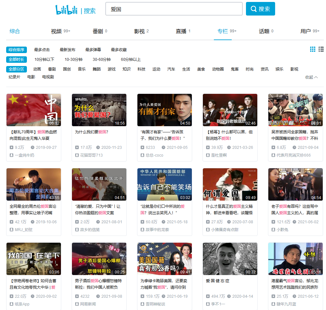Select the 最多点击 sort option
The image size is (326, 310).
point(42,50)
